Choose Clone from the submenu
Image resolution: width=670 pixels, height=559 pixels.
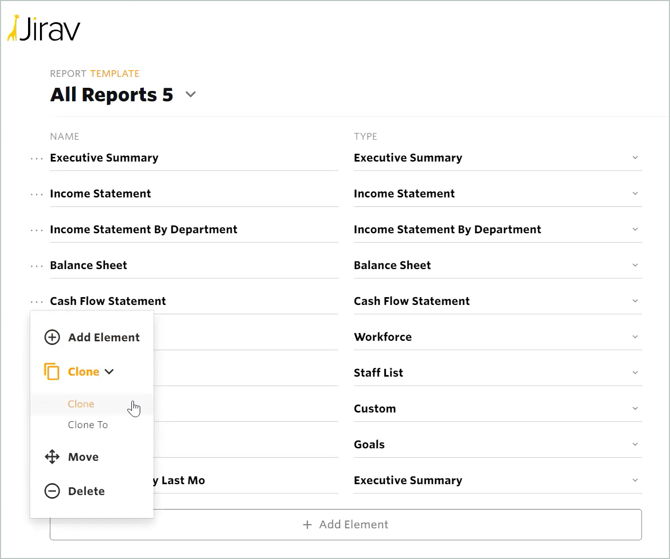[81, 404]
